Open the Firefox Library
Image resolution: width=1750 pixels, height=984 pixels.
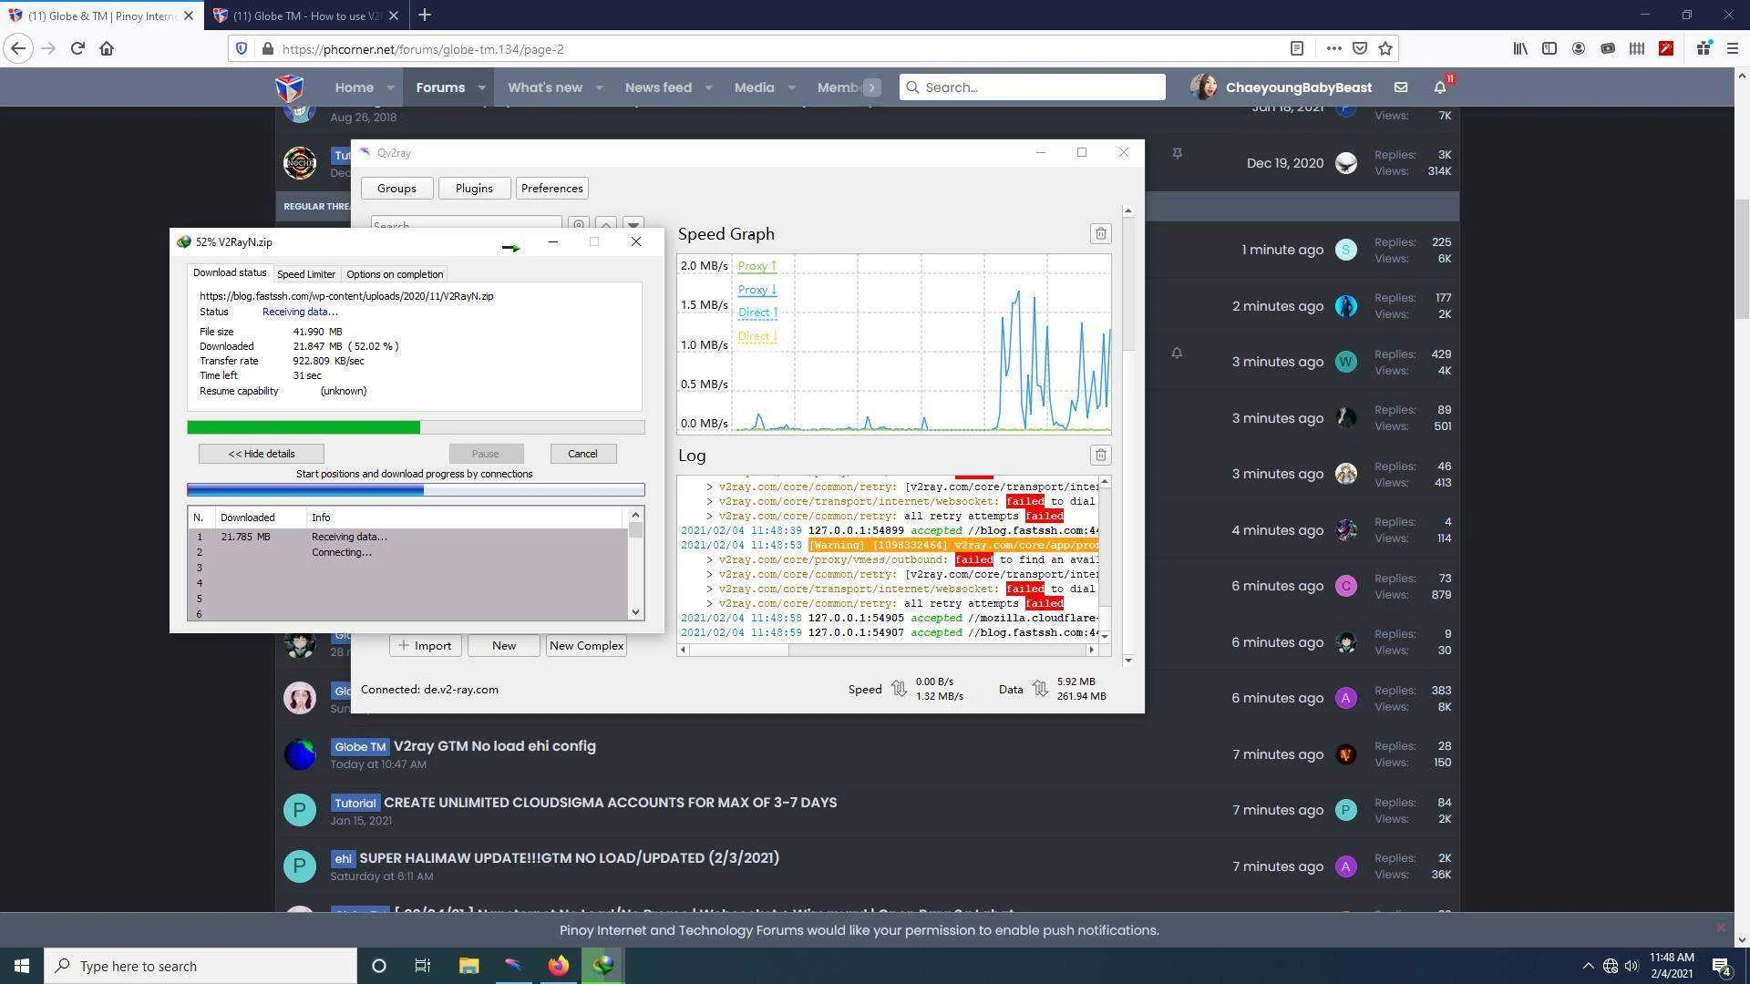[1520, 49]
